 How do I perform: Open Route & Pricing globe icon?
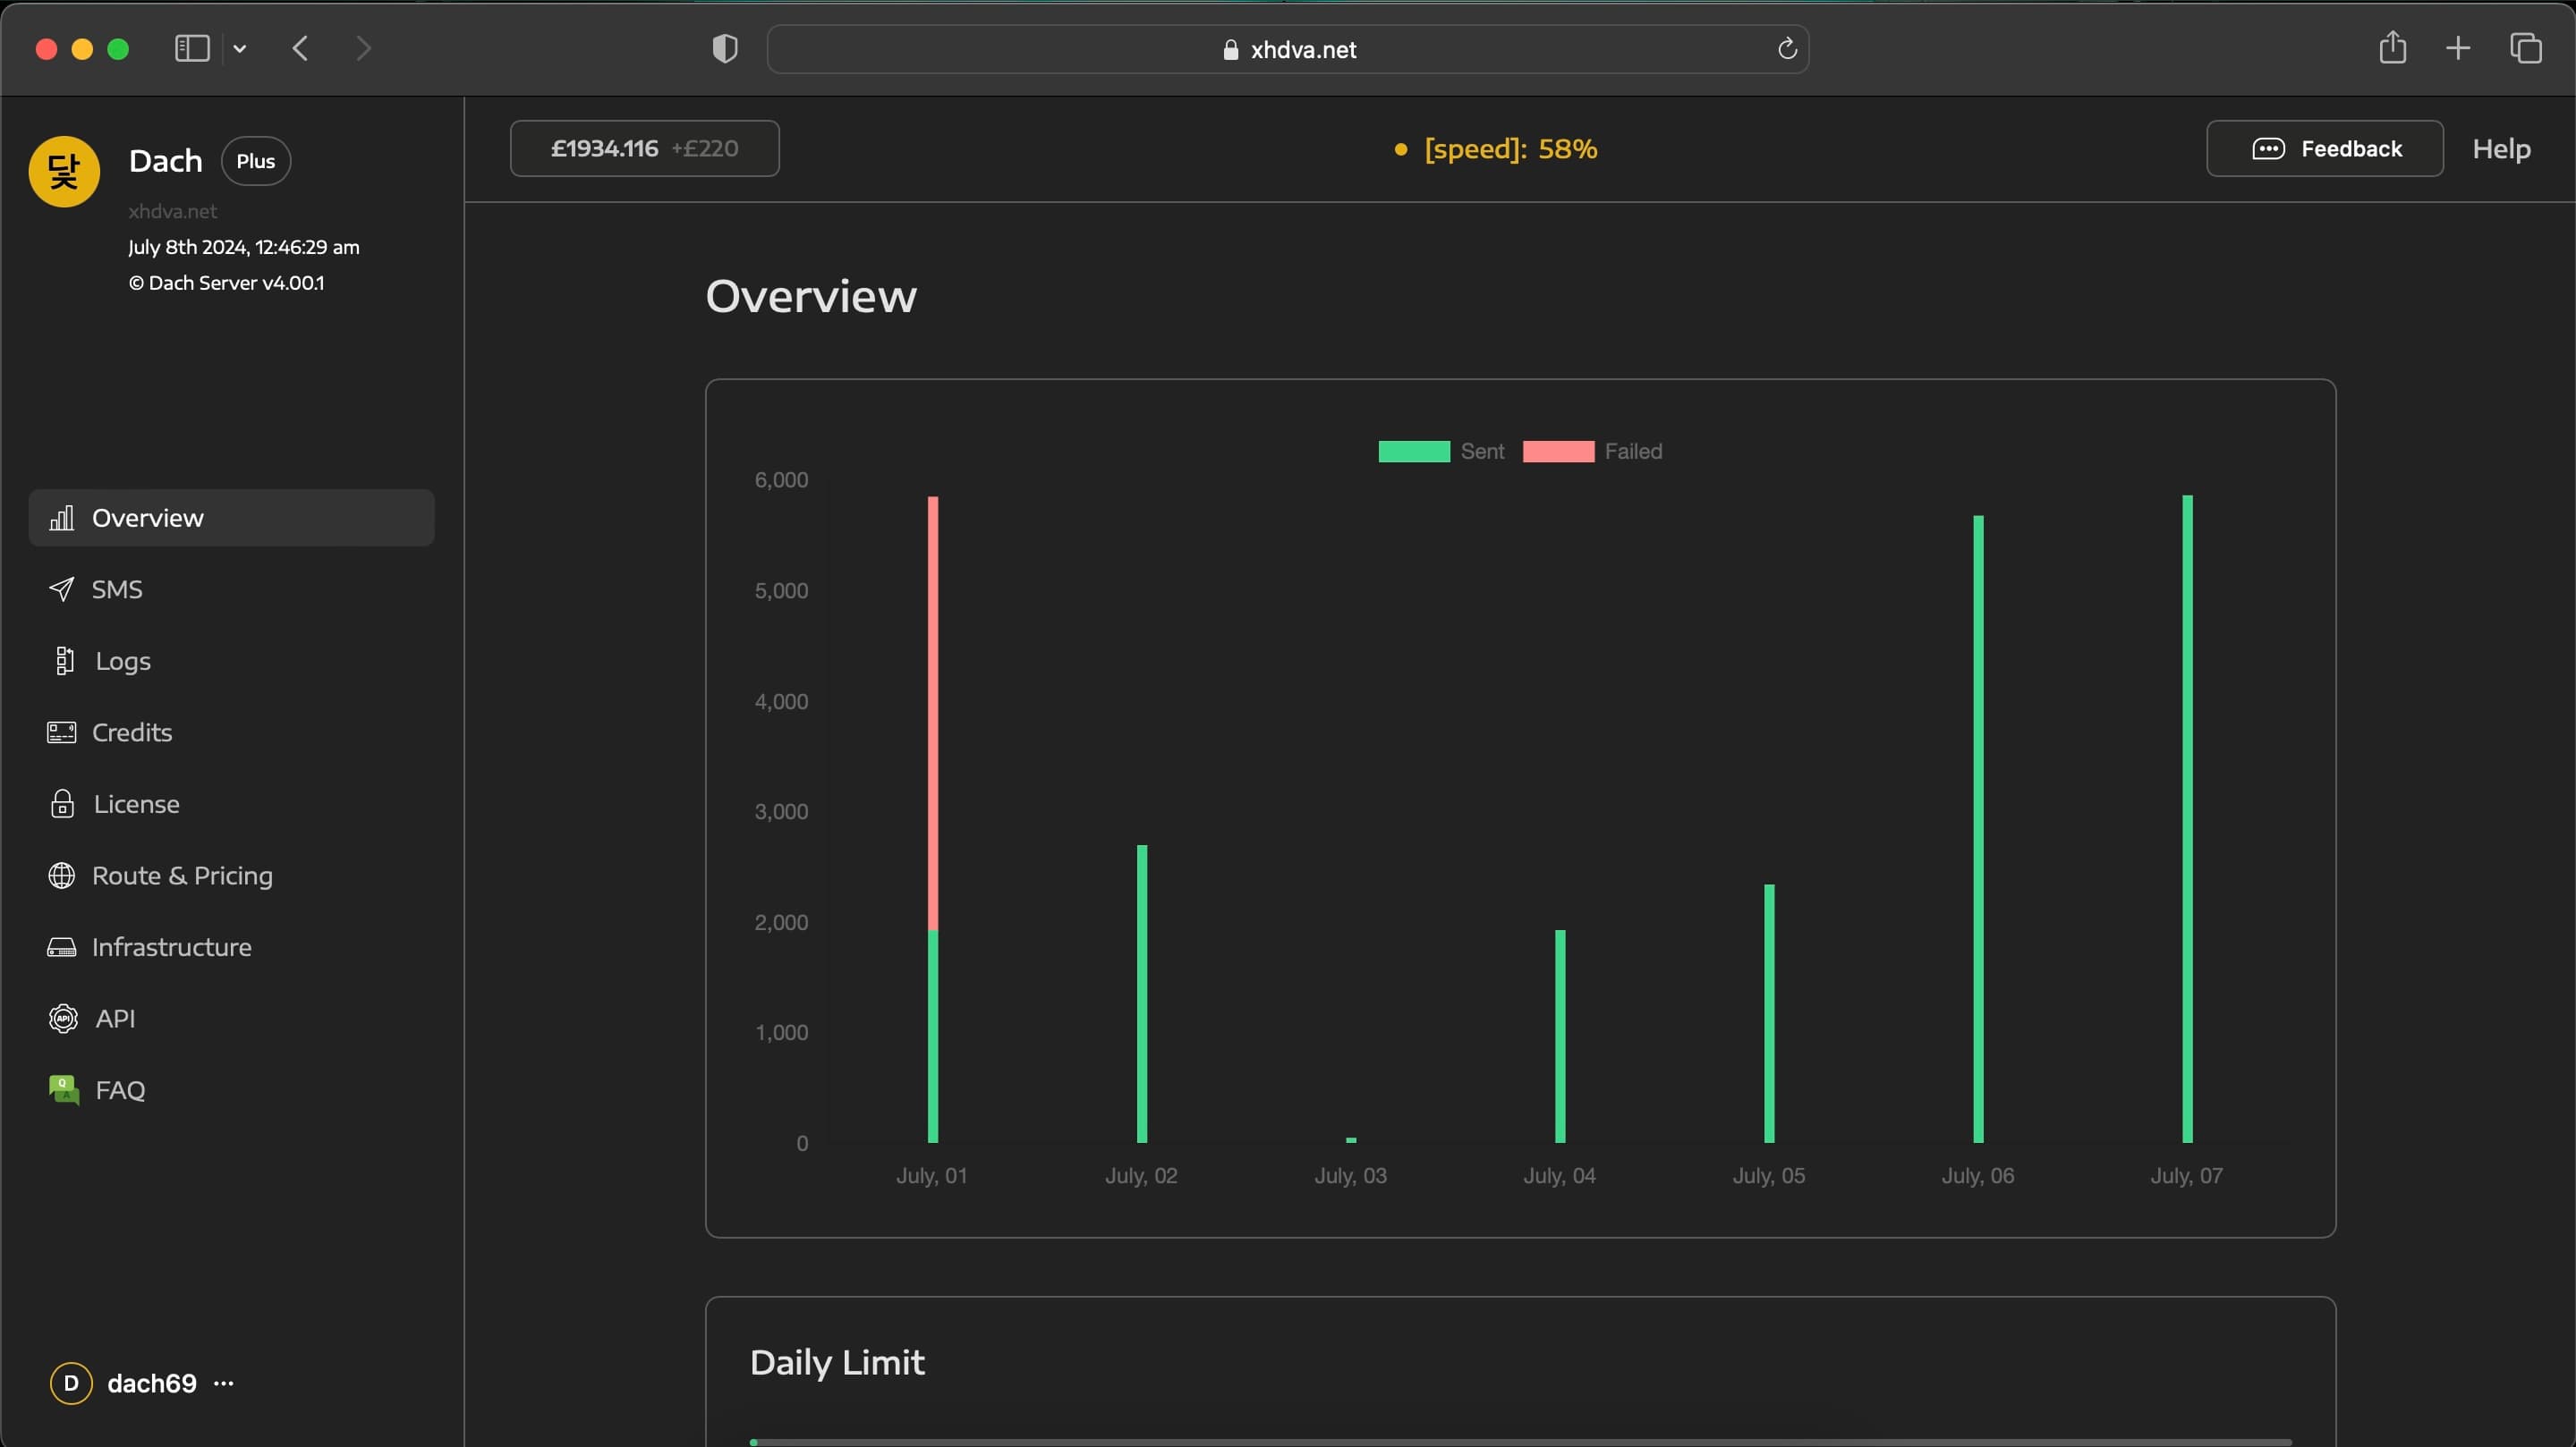coord(61,876)
